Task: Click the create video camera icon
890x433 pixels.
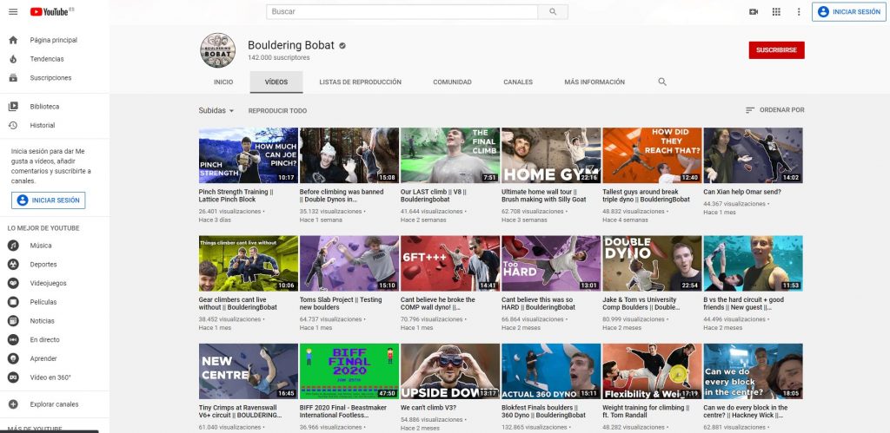Action: [x=754, y=11]
